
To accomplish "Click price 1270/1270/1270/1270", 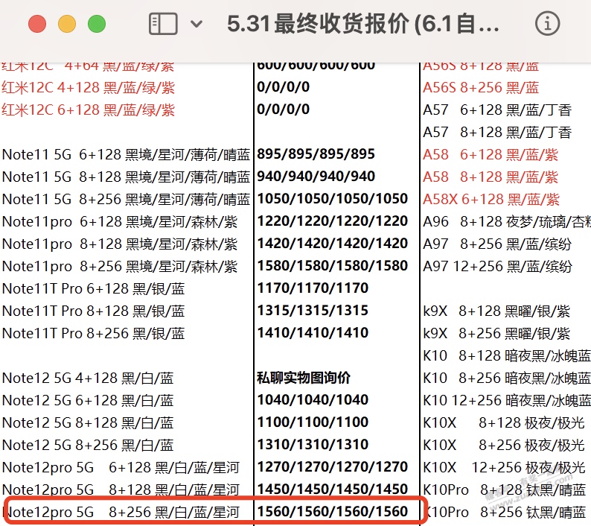I will pos(333,466).
